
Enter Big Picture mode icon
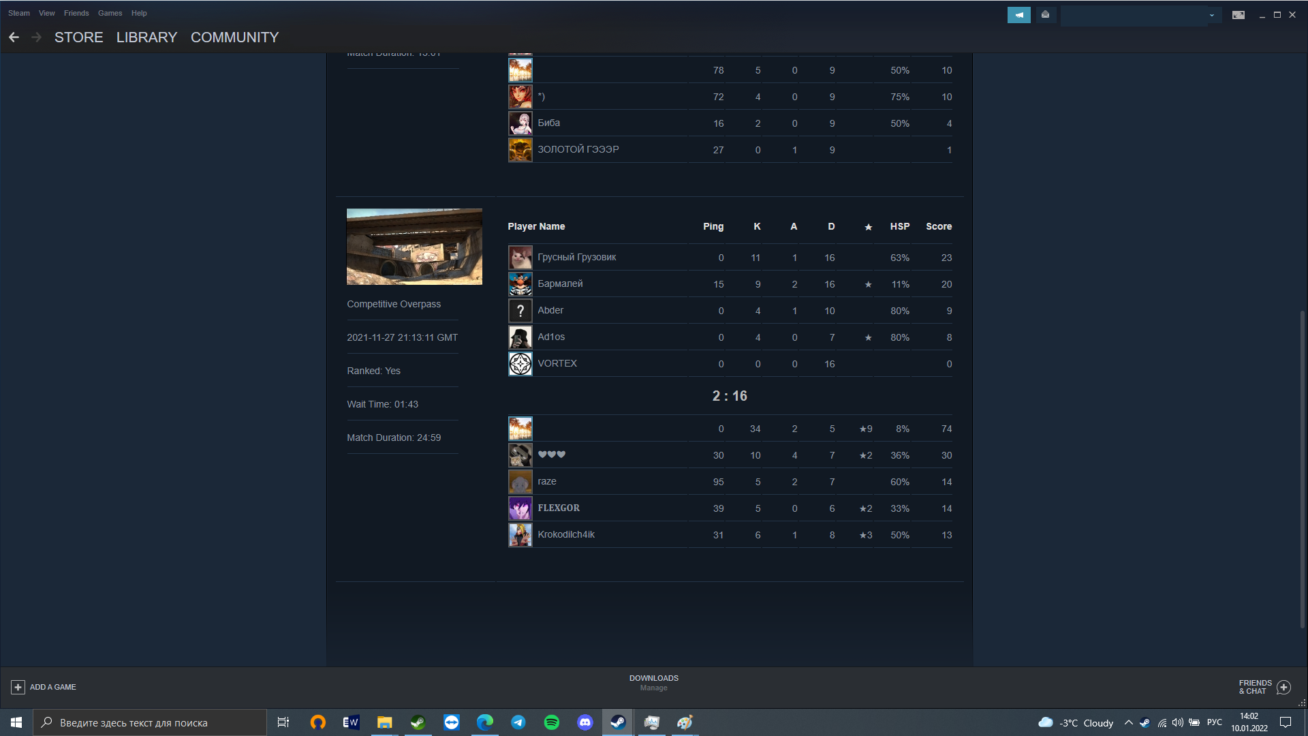1238,15
